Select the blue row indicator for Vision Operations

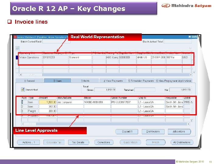click(x=17, y=57)
